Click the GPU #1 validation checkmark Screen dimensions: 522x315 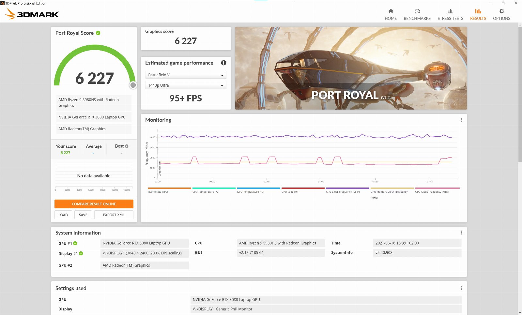75,244
